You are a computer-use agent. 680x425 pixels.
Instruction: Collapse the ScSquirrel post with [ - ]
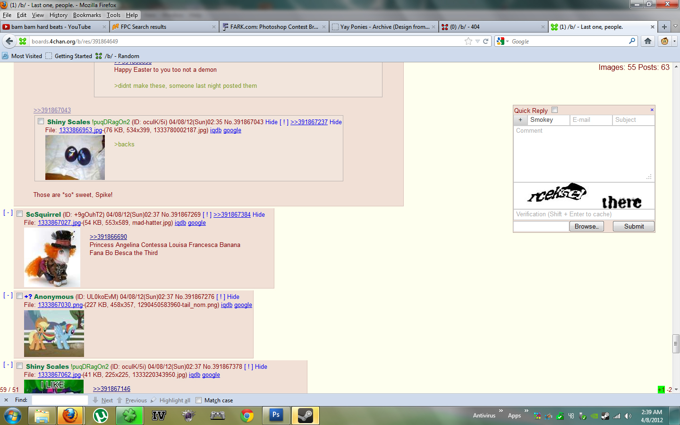[8, 212]
